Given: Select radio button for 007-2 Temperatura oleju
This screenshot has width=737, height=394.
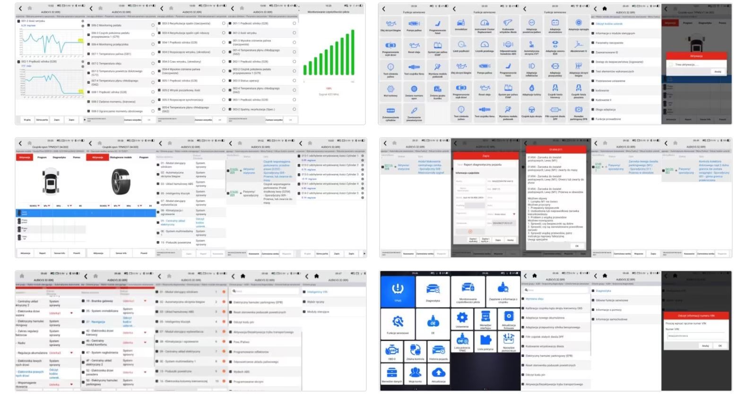Looking at the screenshot, I should point(153,63).
